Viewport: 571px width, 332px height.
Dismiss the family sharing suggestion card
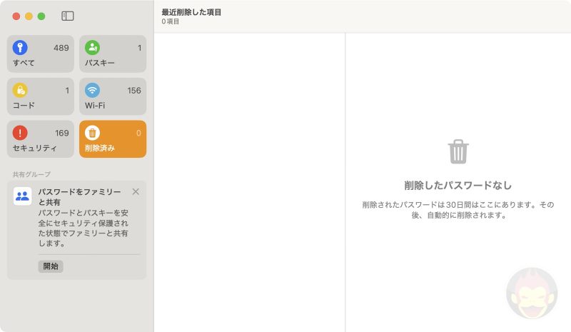click(x=136, y=191)
